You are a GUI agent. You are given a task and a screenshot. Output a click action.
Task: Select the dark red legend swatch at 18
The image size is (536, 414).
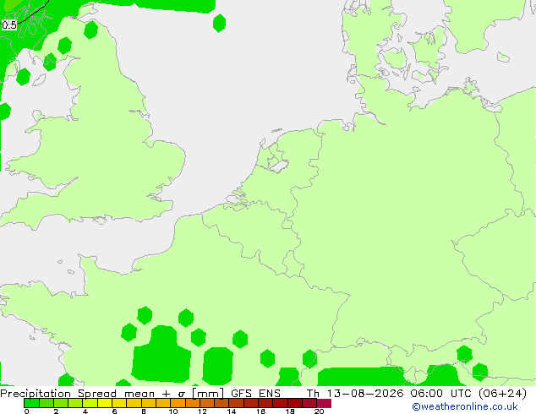[x=295, y=403]
